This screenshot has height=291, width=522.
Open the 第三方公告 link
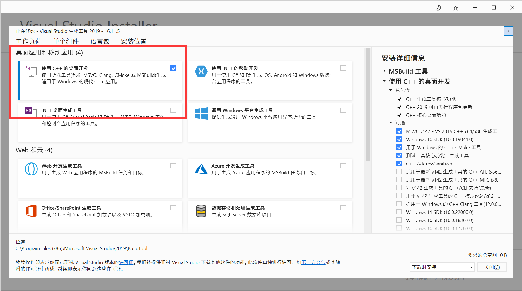point(313,262)
